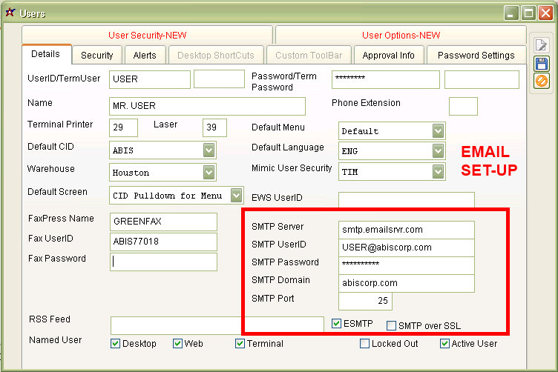Open the Password Settings tab
Viewport: 558px width, 372px height.
click(x=476, y=56)
